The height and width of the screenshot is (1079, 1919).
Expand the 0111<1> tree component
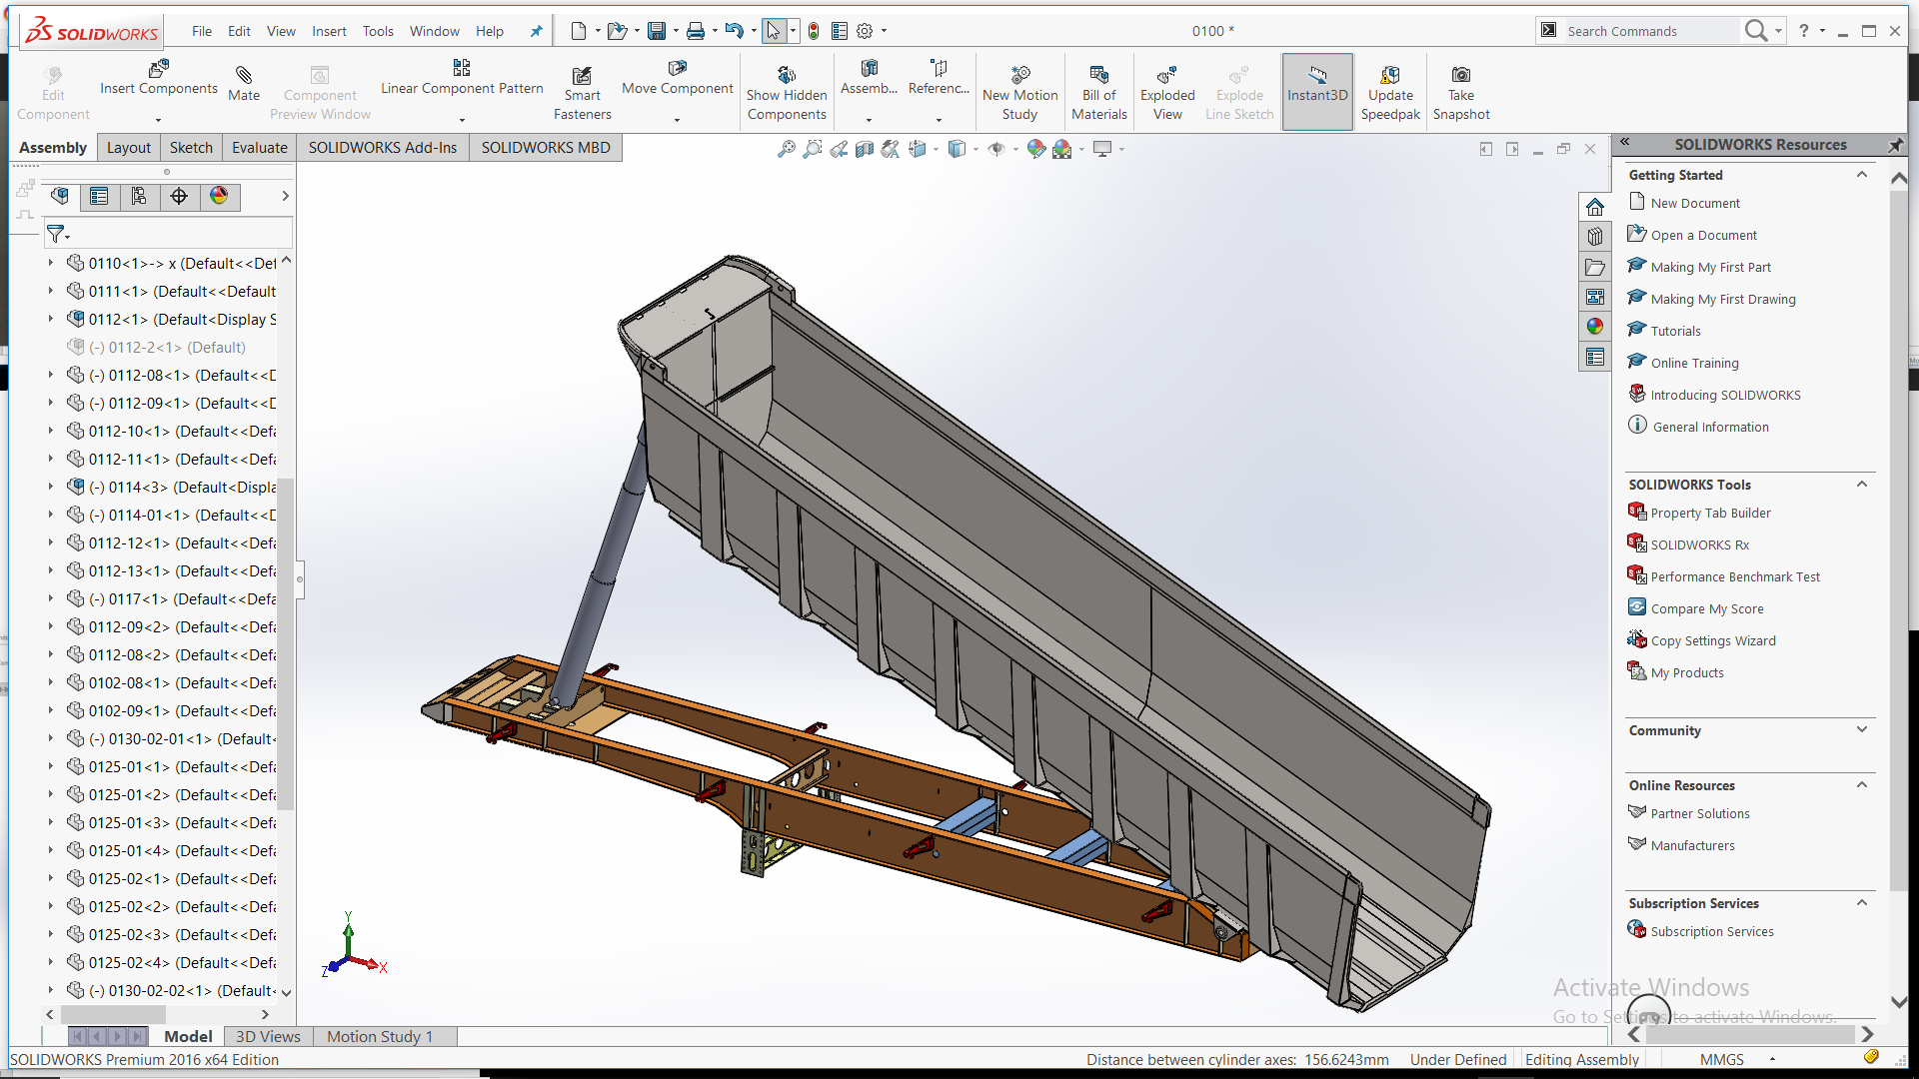pos(51,291)
